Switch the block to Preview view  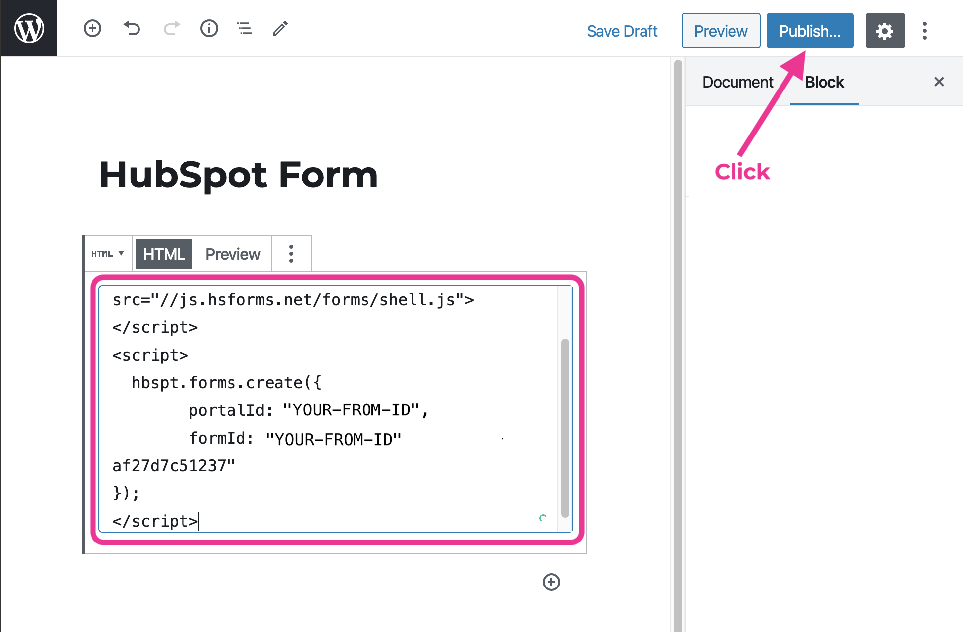(x=232, y=254)
